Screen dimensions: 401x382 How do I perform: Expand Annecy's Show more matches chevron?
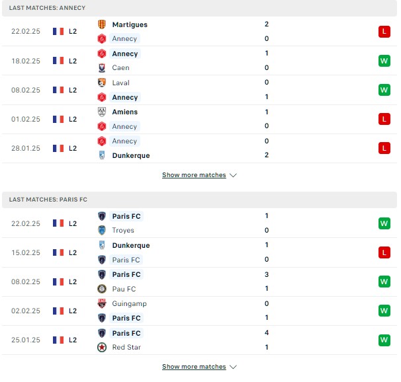233,175
